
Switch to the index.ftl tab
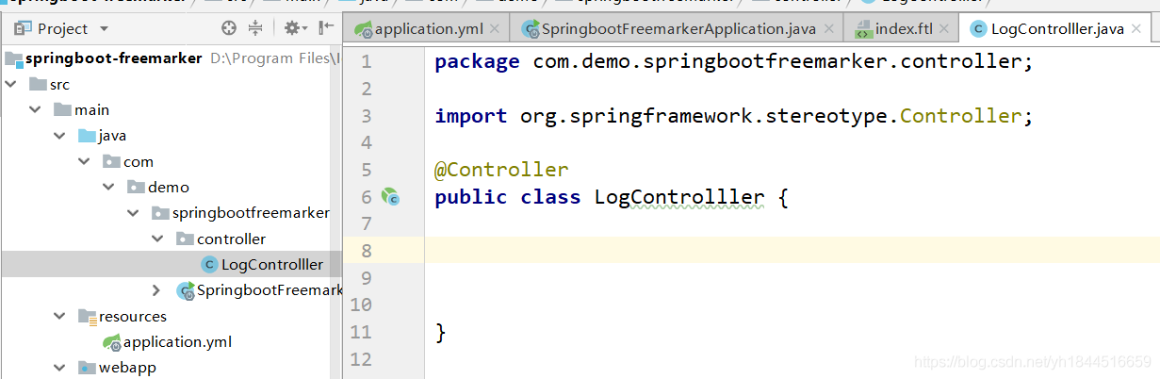pos(904,29)
